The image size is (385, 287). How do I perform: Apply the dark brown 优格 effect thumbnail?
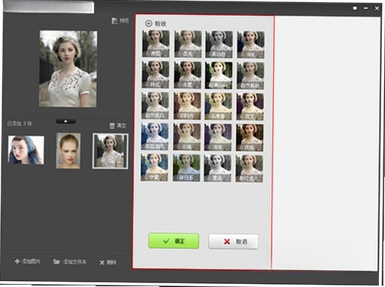click(250, 137)
